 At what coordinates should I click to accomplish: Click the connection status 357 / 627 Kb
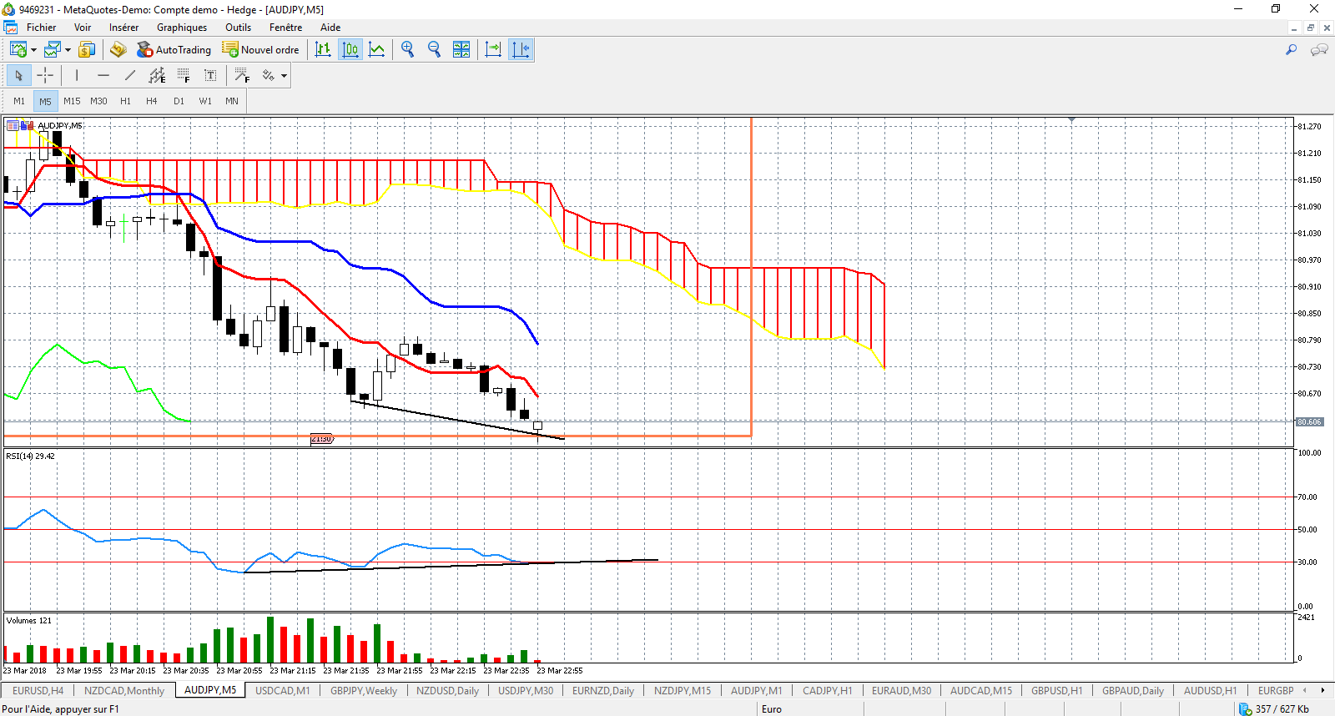(x=1274, y=709)
